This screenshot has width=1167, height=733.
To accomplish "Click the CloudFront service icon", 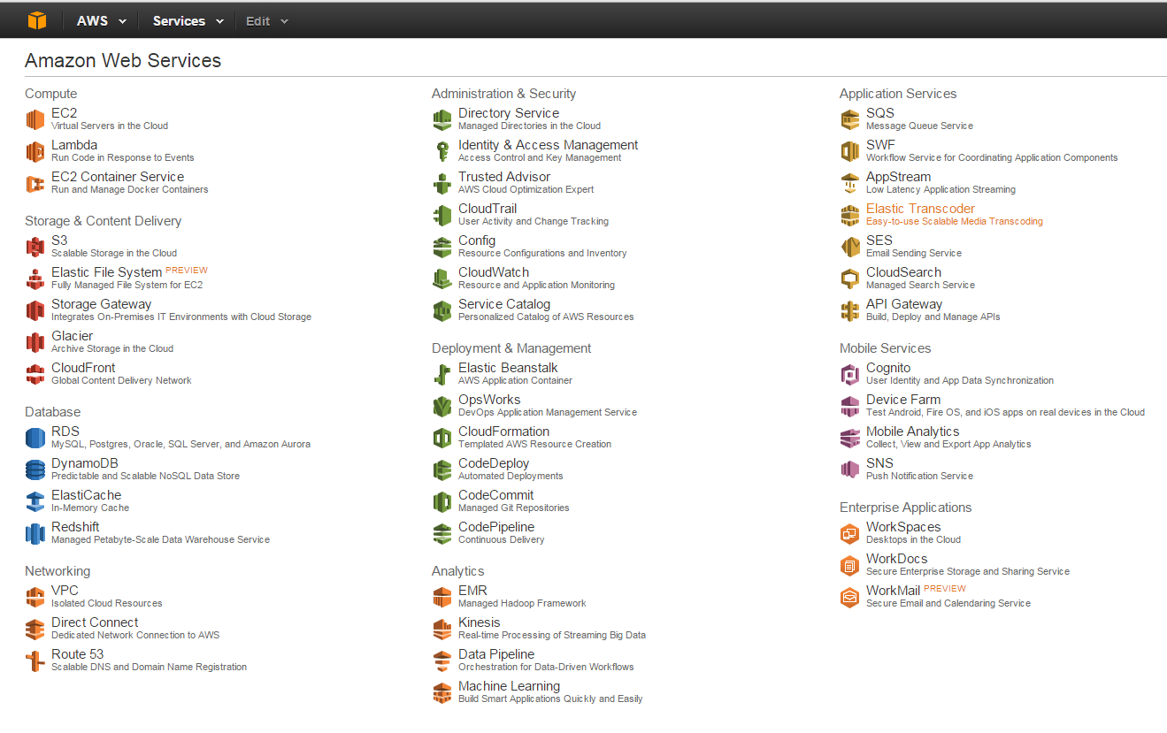I will click(35, 374).
